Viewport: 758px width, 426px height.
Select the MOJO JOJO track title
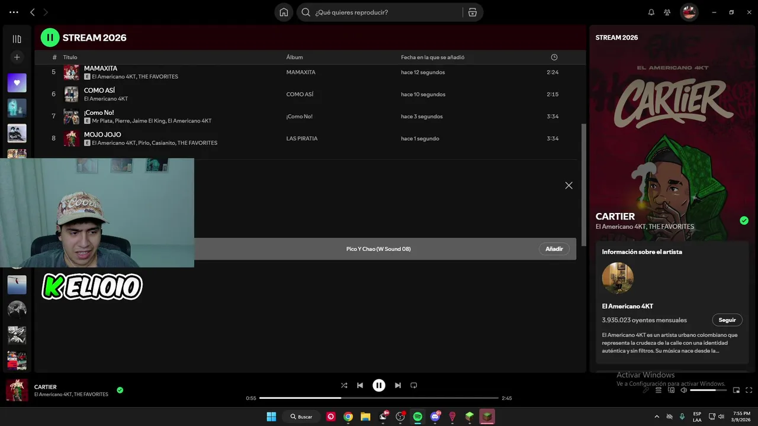pos(102,134)
